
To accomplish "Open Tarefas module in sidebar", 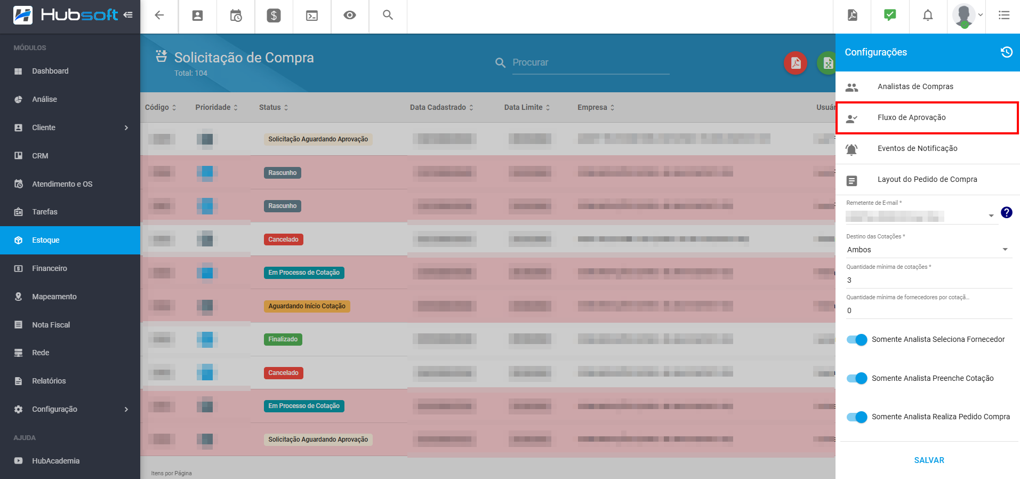I will pyautogui.click(x=70, y=212).
